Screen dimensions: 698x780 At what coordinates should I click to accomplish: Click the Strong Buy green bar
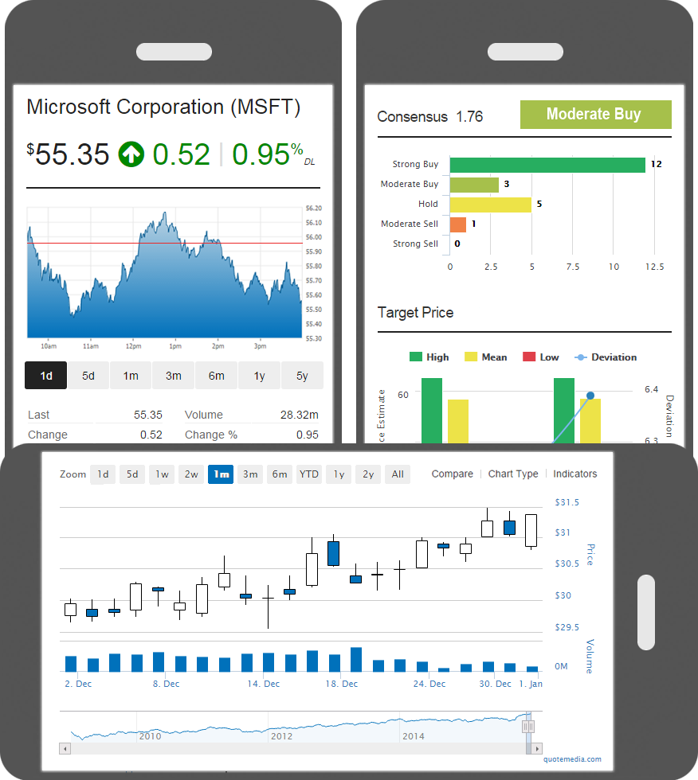[x=547, y=165]
